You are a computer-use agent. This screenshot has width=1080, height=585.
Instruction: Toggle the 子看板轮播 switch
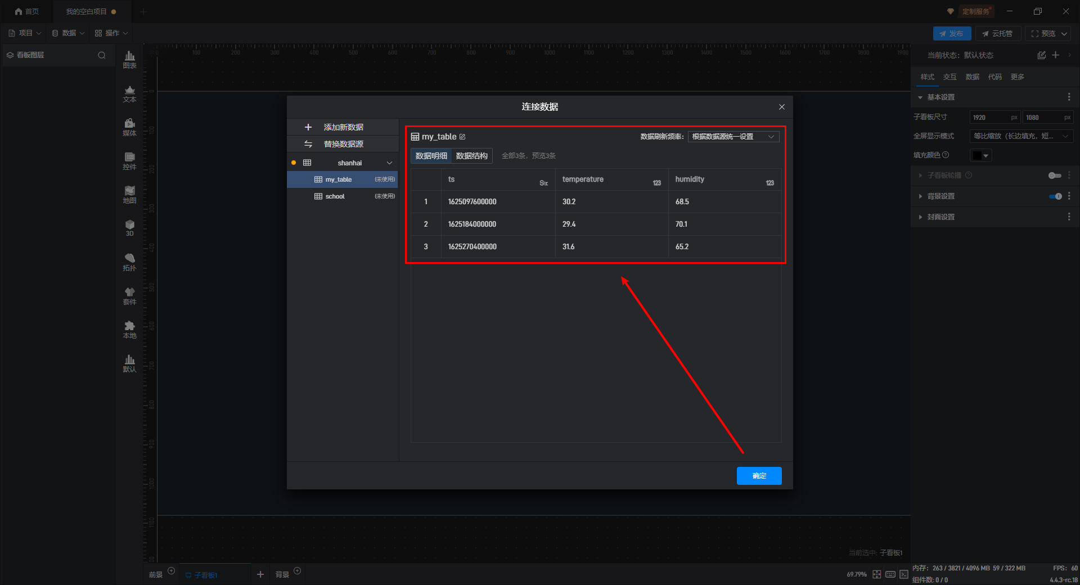click(x=1055, y=175)
